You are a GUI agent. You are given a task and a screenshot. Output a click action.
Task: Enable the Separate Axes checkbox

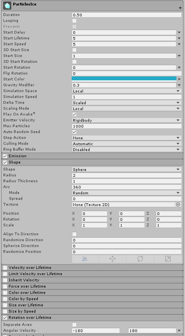[74, 325]
